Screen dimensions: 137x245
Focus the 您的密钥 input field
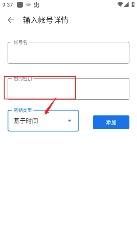(68, 89)
